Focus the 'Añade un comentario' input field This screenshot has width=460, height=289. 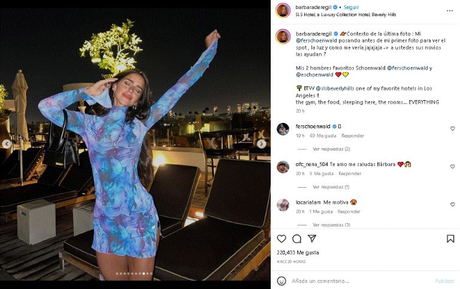coord(359,281)
